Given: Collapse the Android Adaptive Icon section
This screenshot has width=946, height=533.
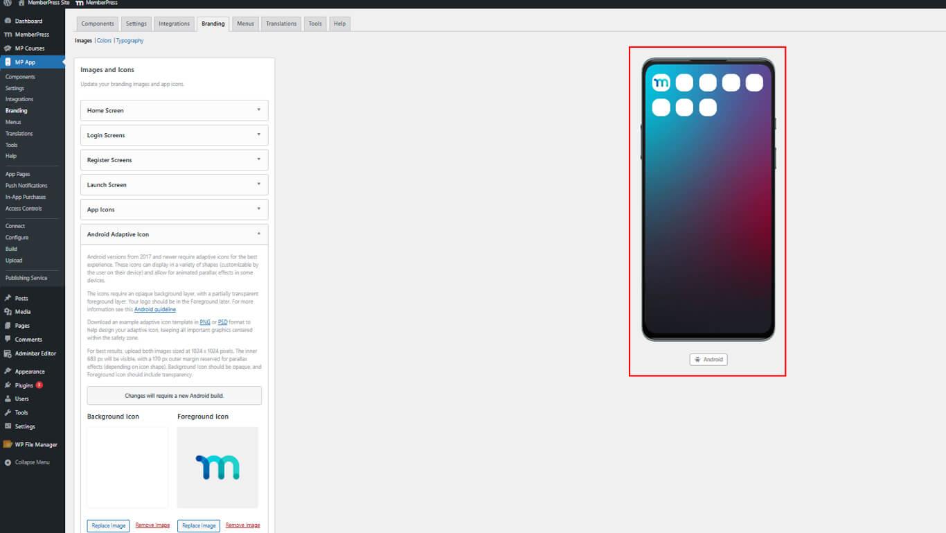Looking at the screenshot, I should pos(174,234).
